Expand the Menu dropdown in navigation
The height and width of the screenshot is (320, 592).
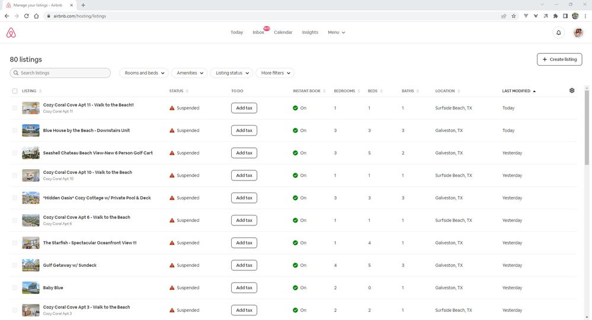(x=336, y=33)
